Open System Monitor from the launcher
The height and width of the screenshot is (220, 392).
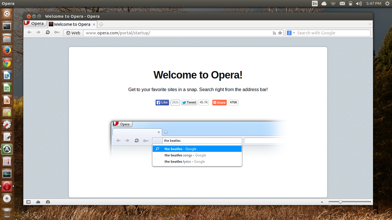[7, 174]
